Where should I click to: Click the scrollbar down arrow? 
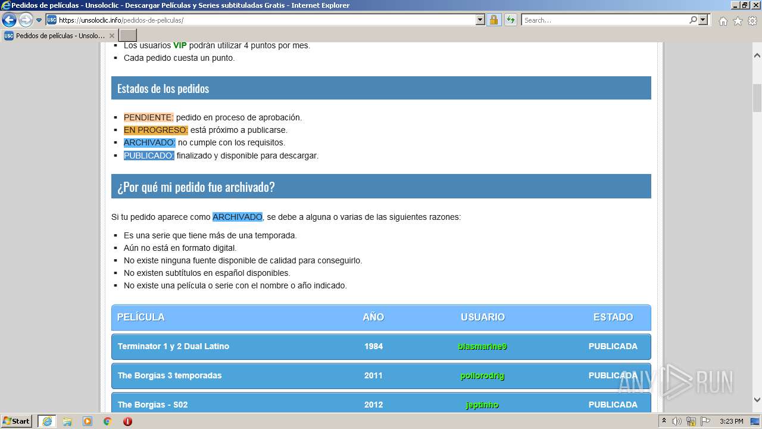pyautogui.click(x=757, y=400)
